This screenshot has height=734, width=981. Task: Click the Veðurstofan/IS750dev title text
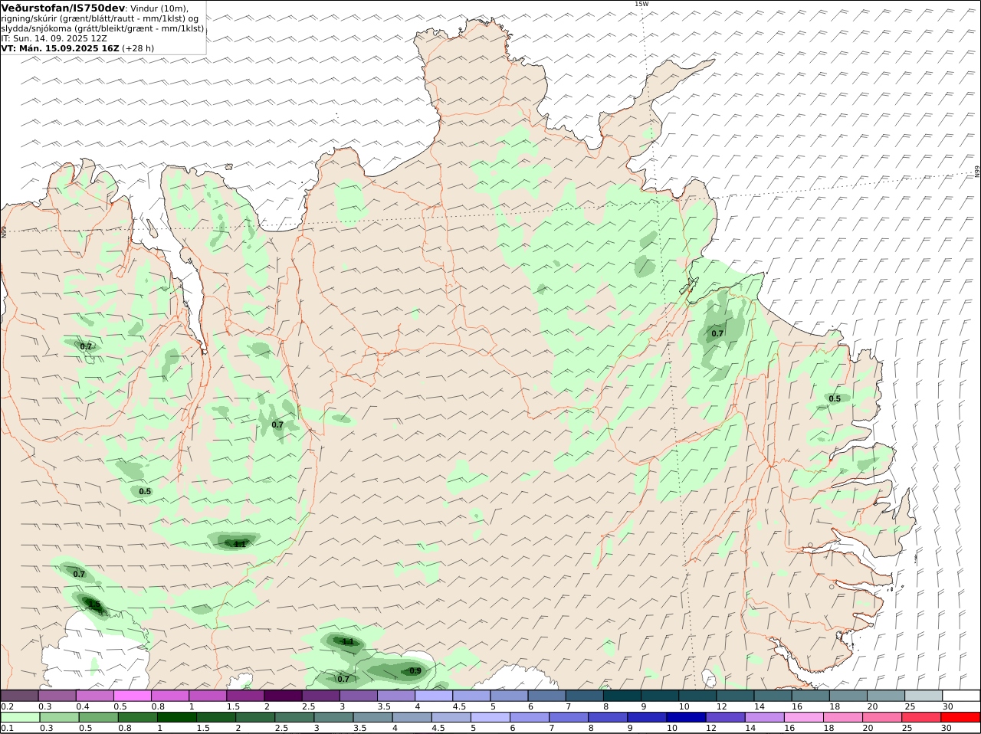click(x=63, y=8)
